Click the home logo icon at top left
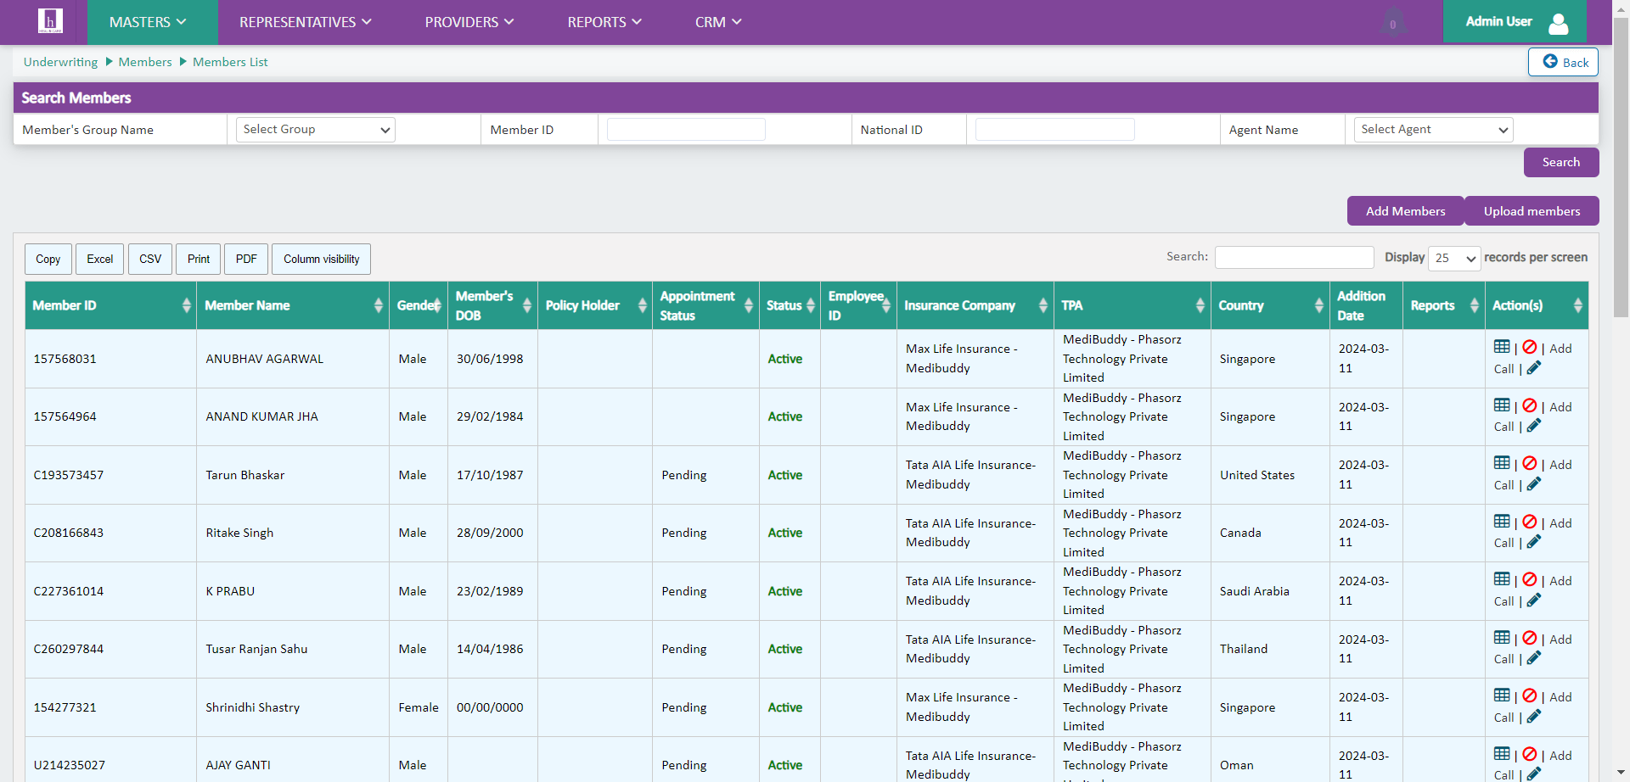Viewport: 1630px width, 782px height. (x=50, y=21)
